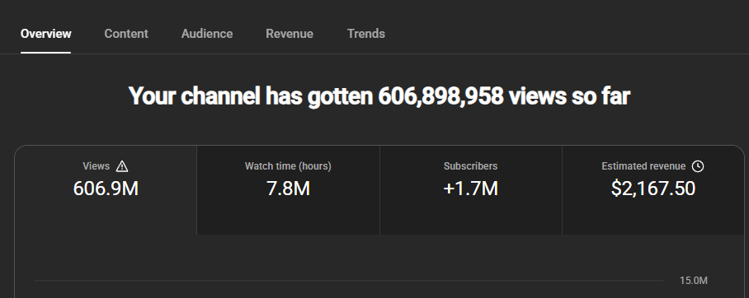
Task: Click the clock icon beside Estimated revenue
Action: coord(698,166)
